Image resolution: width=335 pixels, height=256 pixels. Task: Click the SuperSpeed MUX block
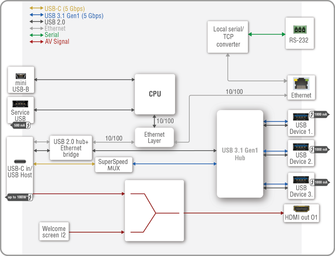pos(113,165)
